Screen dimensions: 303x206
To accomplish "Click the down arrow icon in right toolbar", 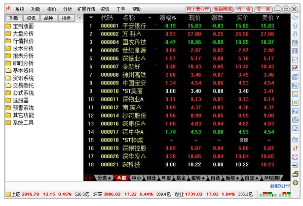I will point(295,34).
